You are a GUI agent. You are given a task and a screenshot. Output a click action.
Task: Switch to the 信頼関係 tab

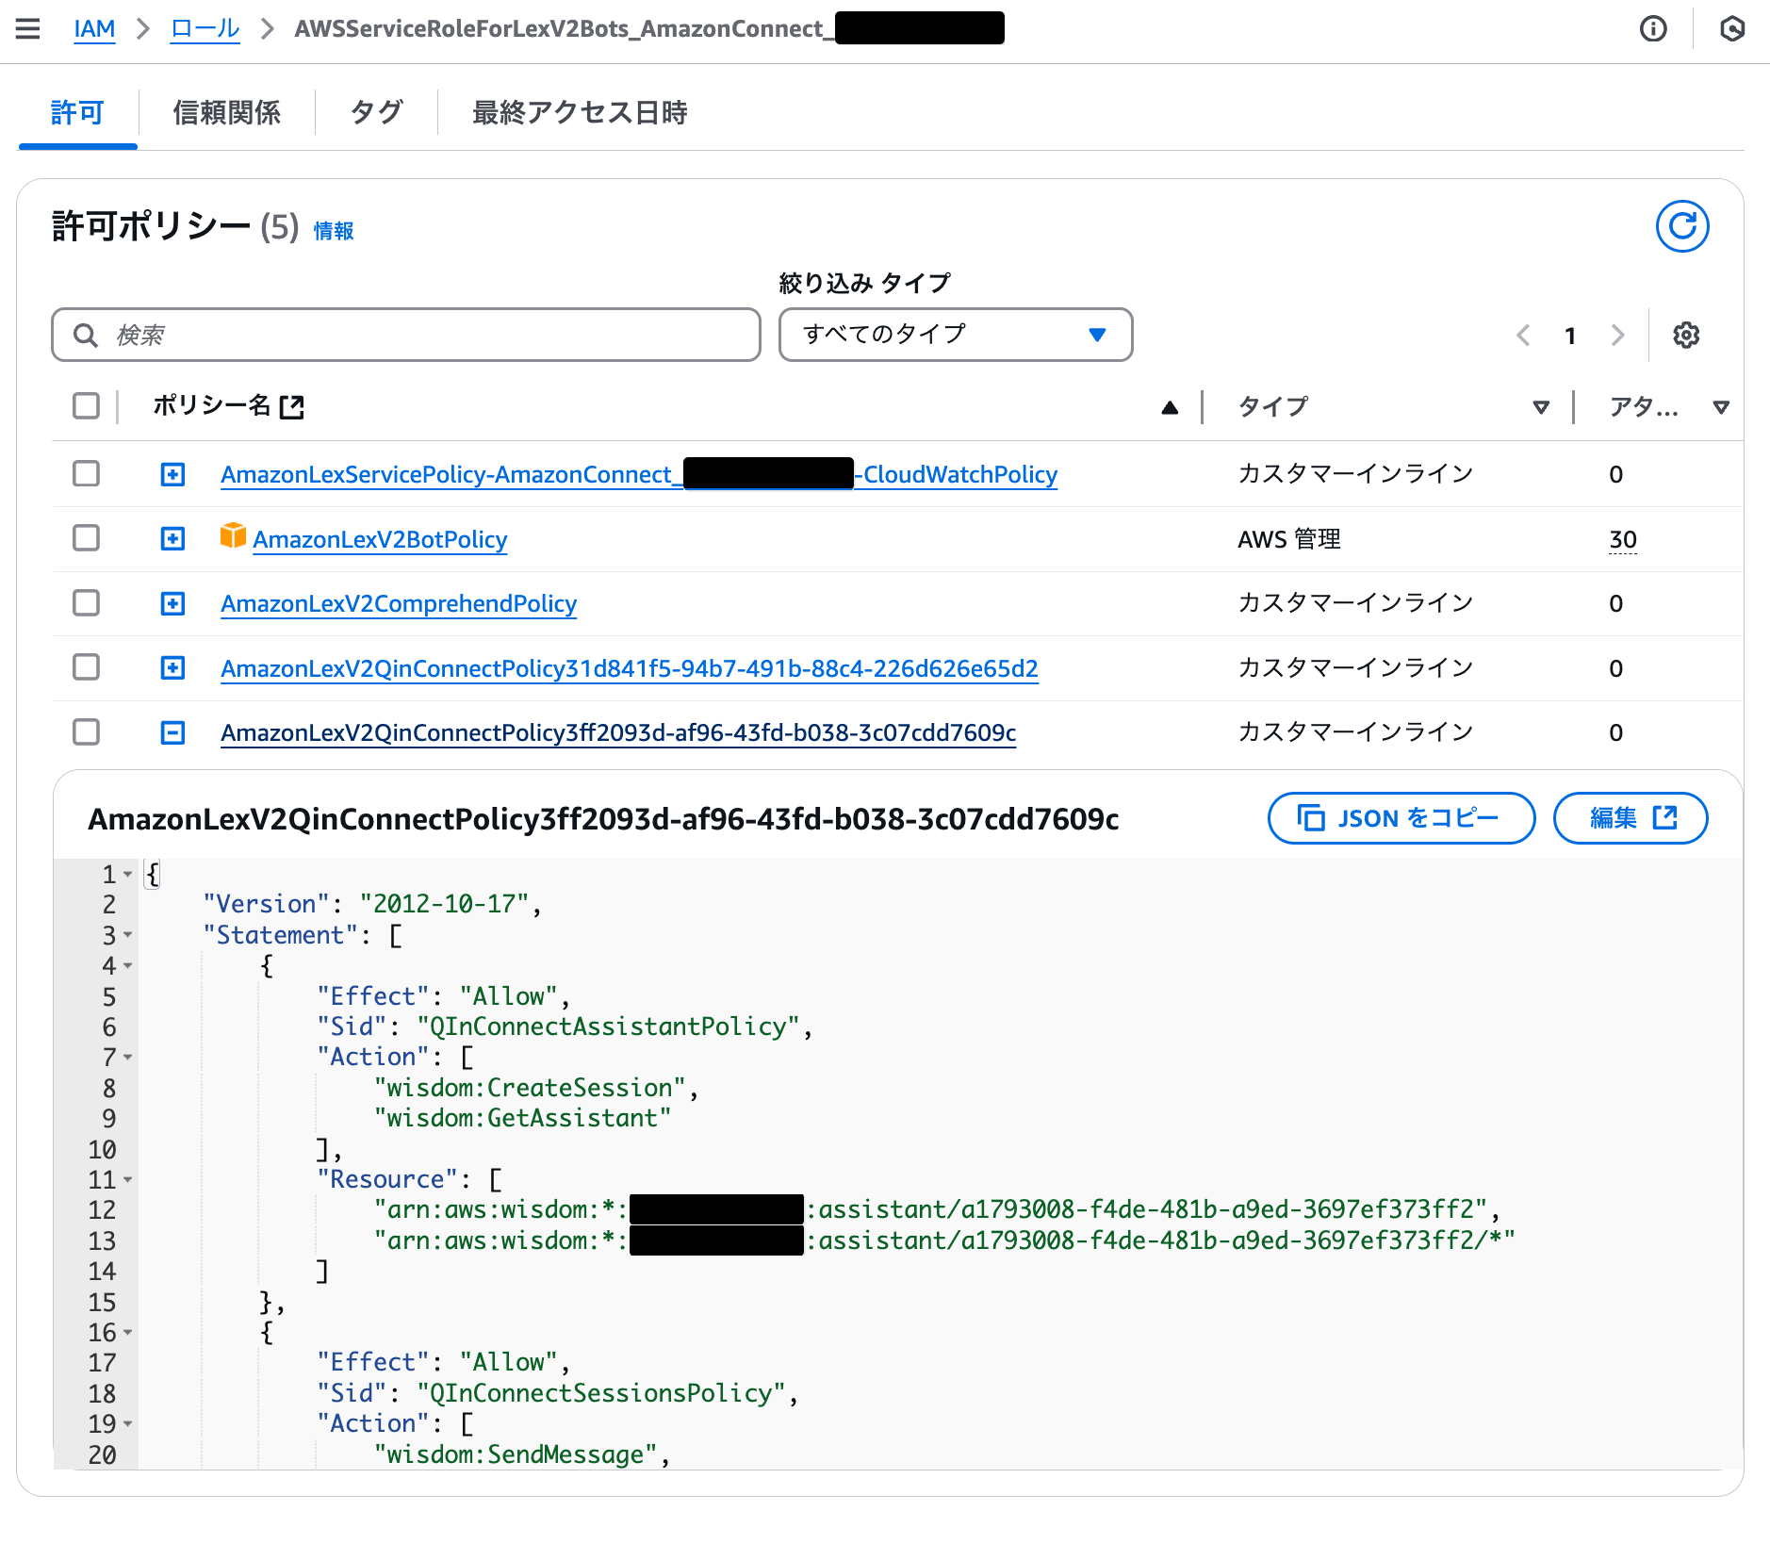[226, 113]
